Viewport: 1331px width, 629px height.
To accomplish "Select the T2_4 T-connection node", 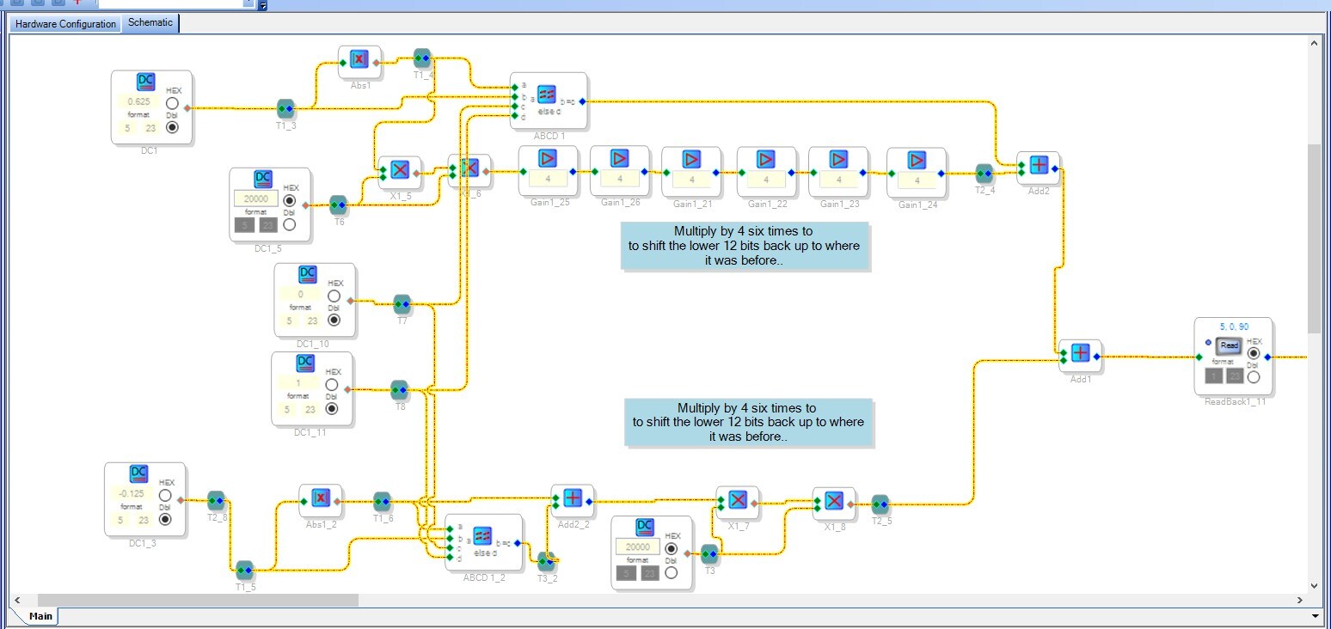I will click(x=984, y=173).
